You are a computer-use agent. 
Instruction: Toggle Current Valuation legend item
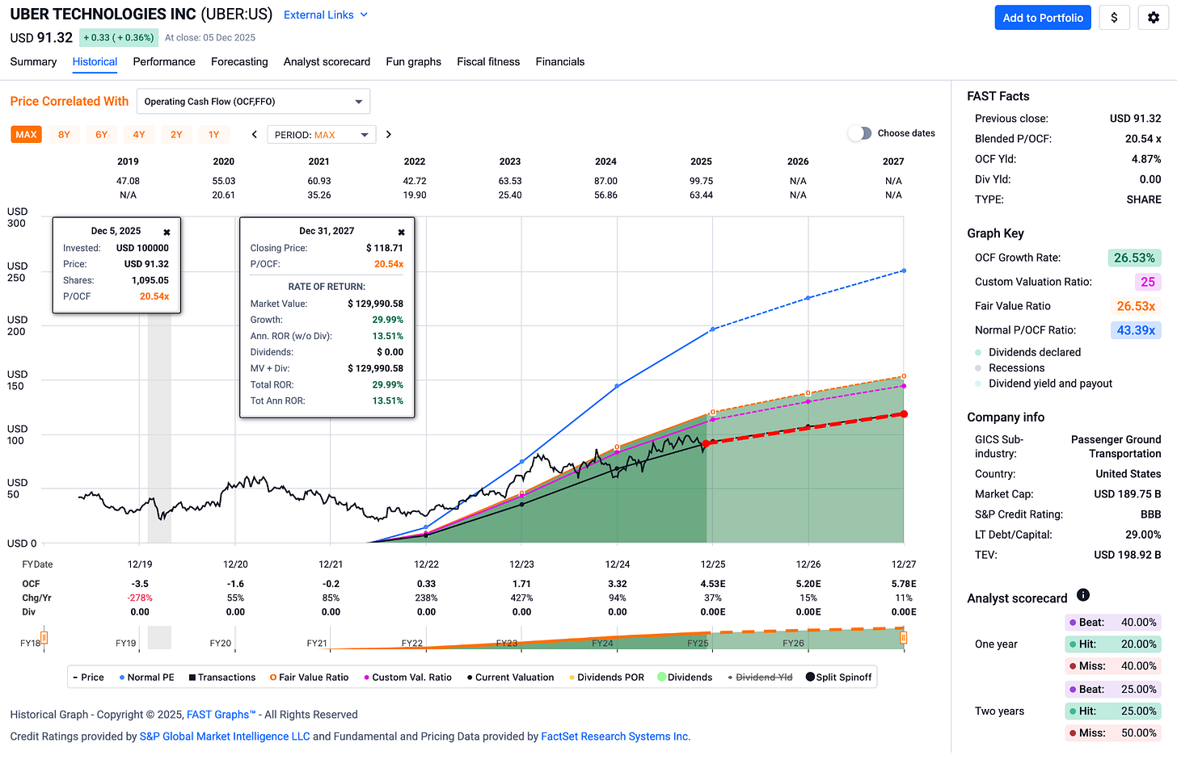tap(511, 678)
